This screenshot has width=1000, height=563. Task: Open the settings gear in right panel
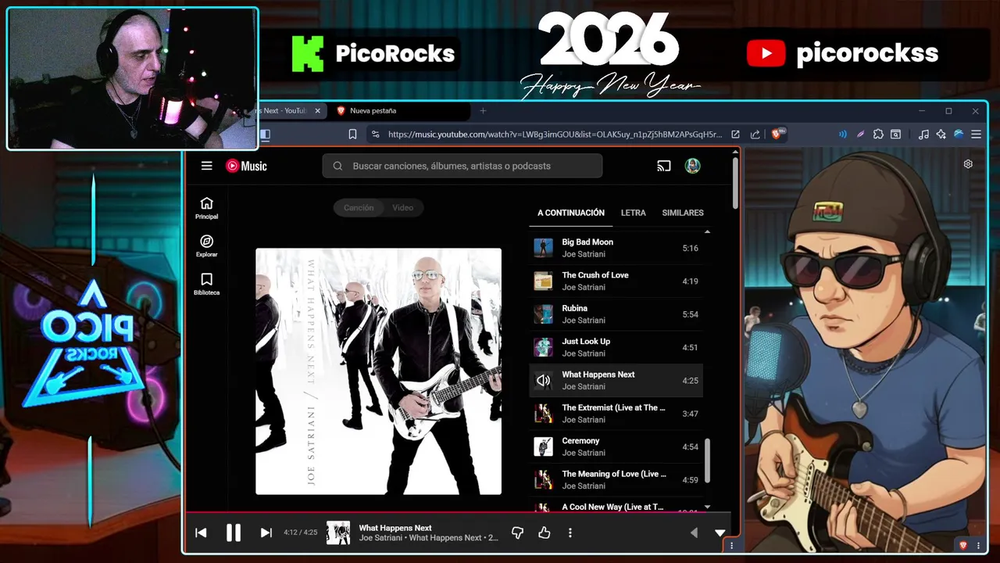(x=968, y=164)
